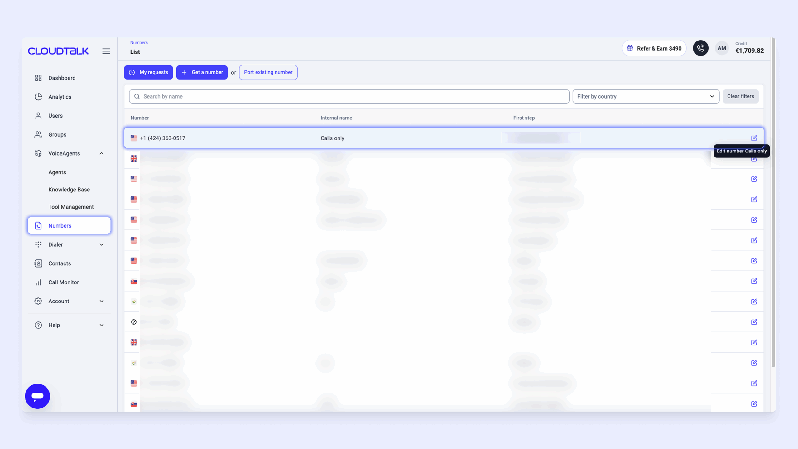798x449 pixels.
Task: Click the gift icon on Refer & Earn
Action: coord(630,48)
